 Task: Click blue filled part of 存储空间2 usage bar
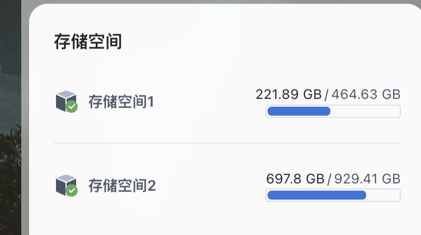point(316,195)
